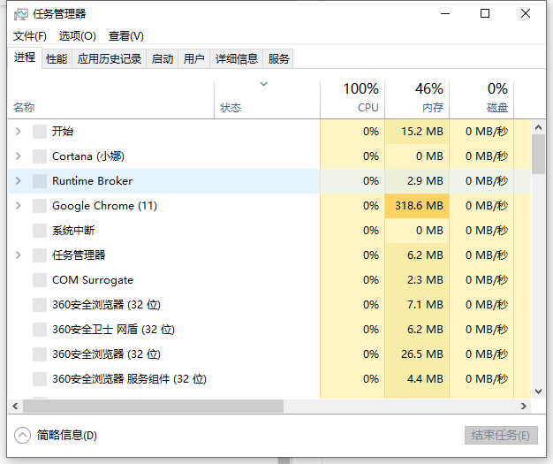This screenshot has height=464, width=553.
Task: Click the Cortana (小娜) process icon
Action: pyautogui.click(x=39, y=156)
